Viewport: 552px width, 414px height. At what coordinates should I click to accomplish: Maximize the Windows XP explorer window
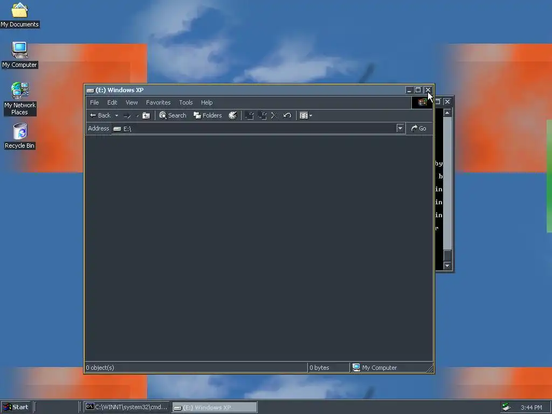pos(418,90)
